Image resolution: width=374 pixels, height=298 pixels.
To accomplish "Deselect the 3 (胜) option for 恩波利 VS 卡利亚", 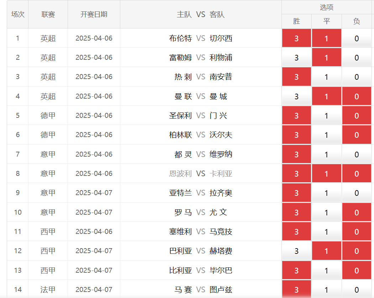I will (x=296, y=173).
